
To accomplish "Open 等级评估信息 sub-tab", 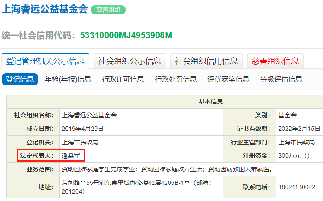I will click(281, 79).
